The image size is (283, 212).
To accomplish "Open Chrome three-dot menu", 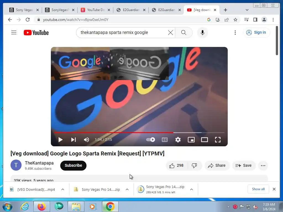I will pos(273,20).
